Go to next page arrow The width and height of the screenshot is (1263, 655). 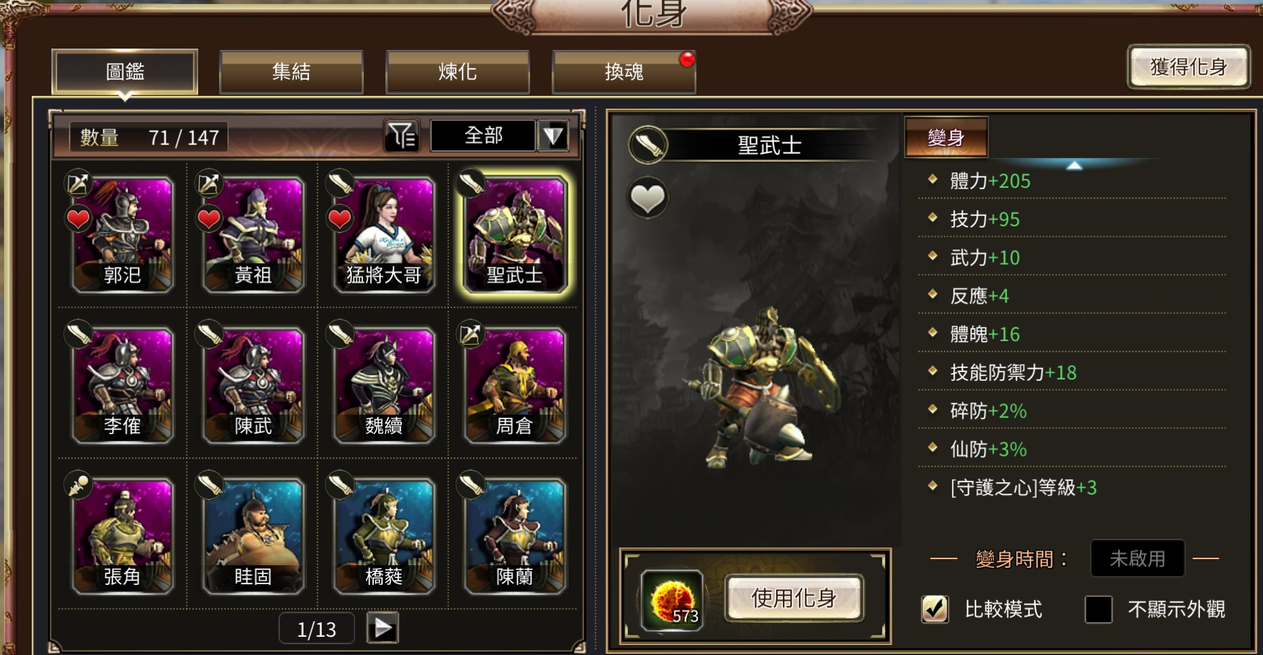point(383,628)
